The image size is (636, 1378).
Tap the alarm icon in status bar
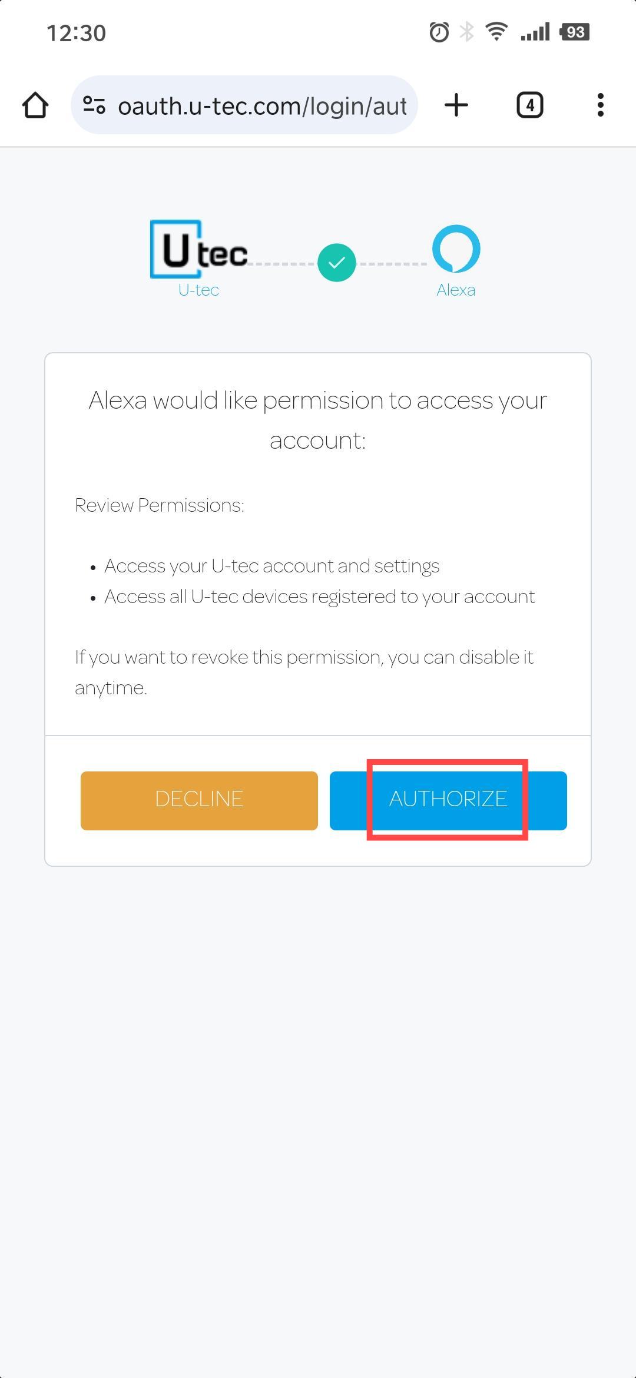[x=439, y=32]
